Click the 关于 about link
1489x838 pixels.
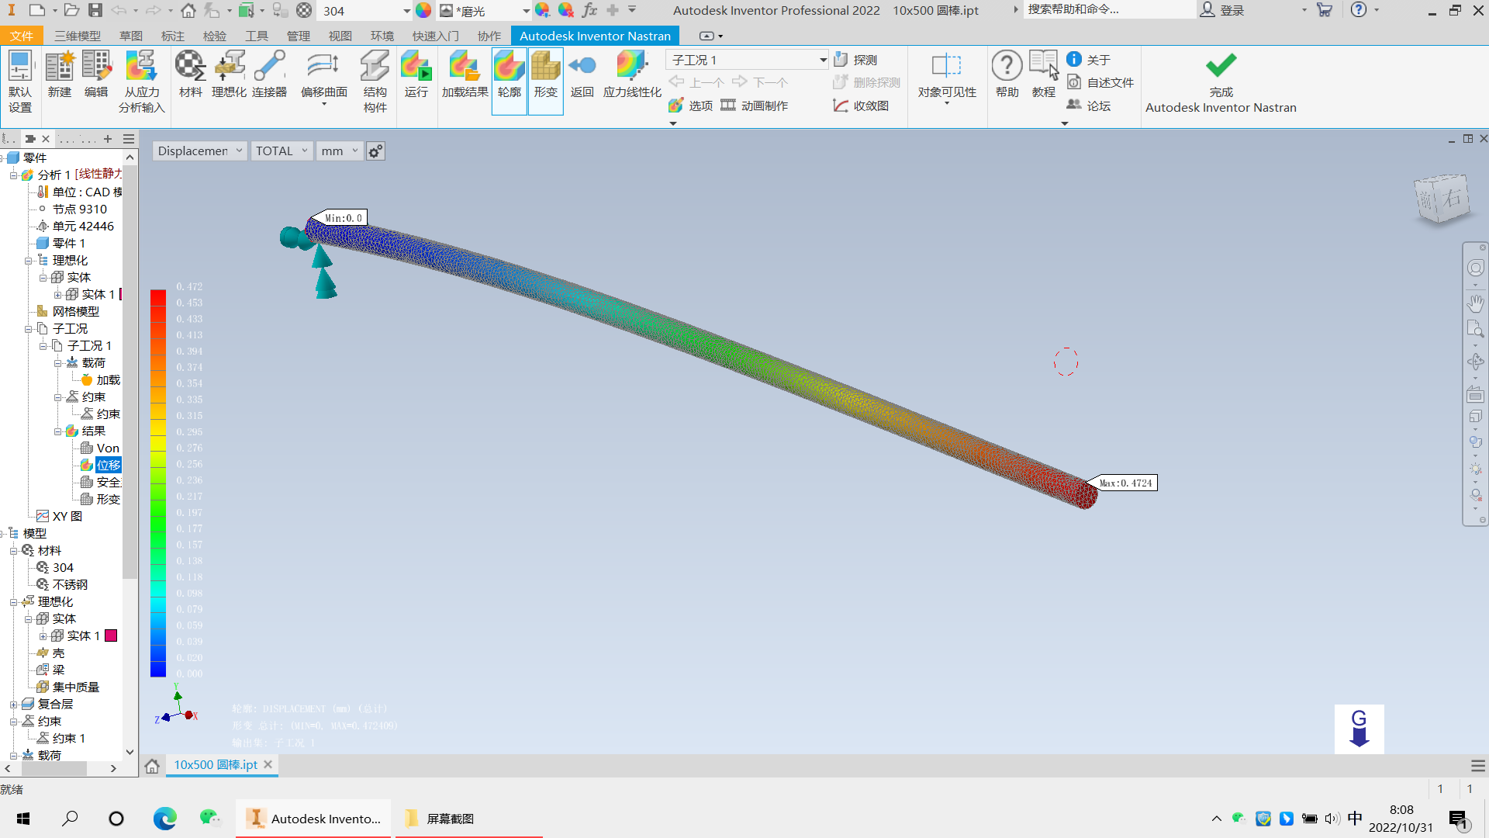tap(1089, 60)
